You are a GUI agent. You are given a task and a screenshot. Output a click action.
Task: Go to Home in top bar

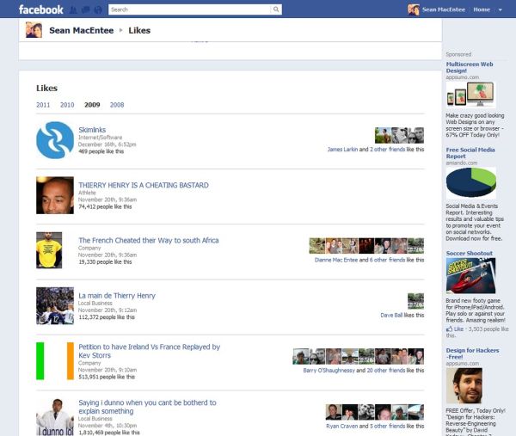[x=482, y=9]
